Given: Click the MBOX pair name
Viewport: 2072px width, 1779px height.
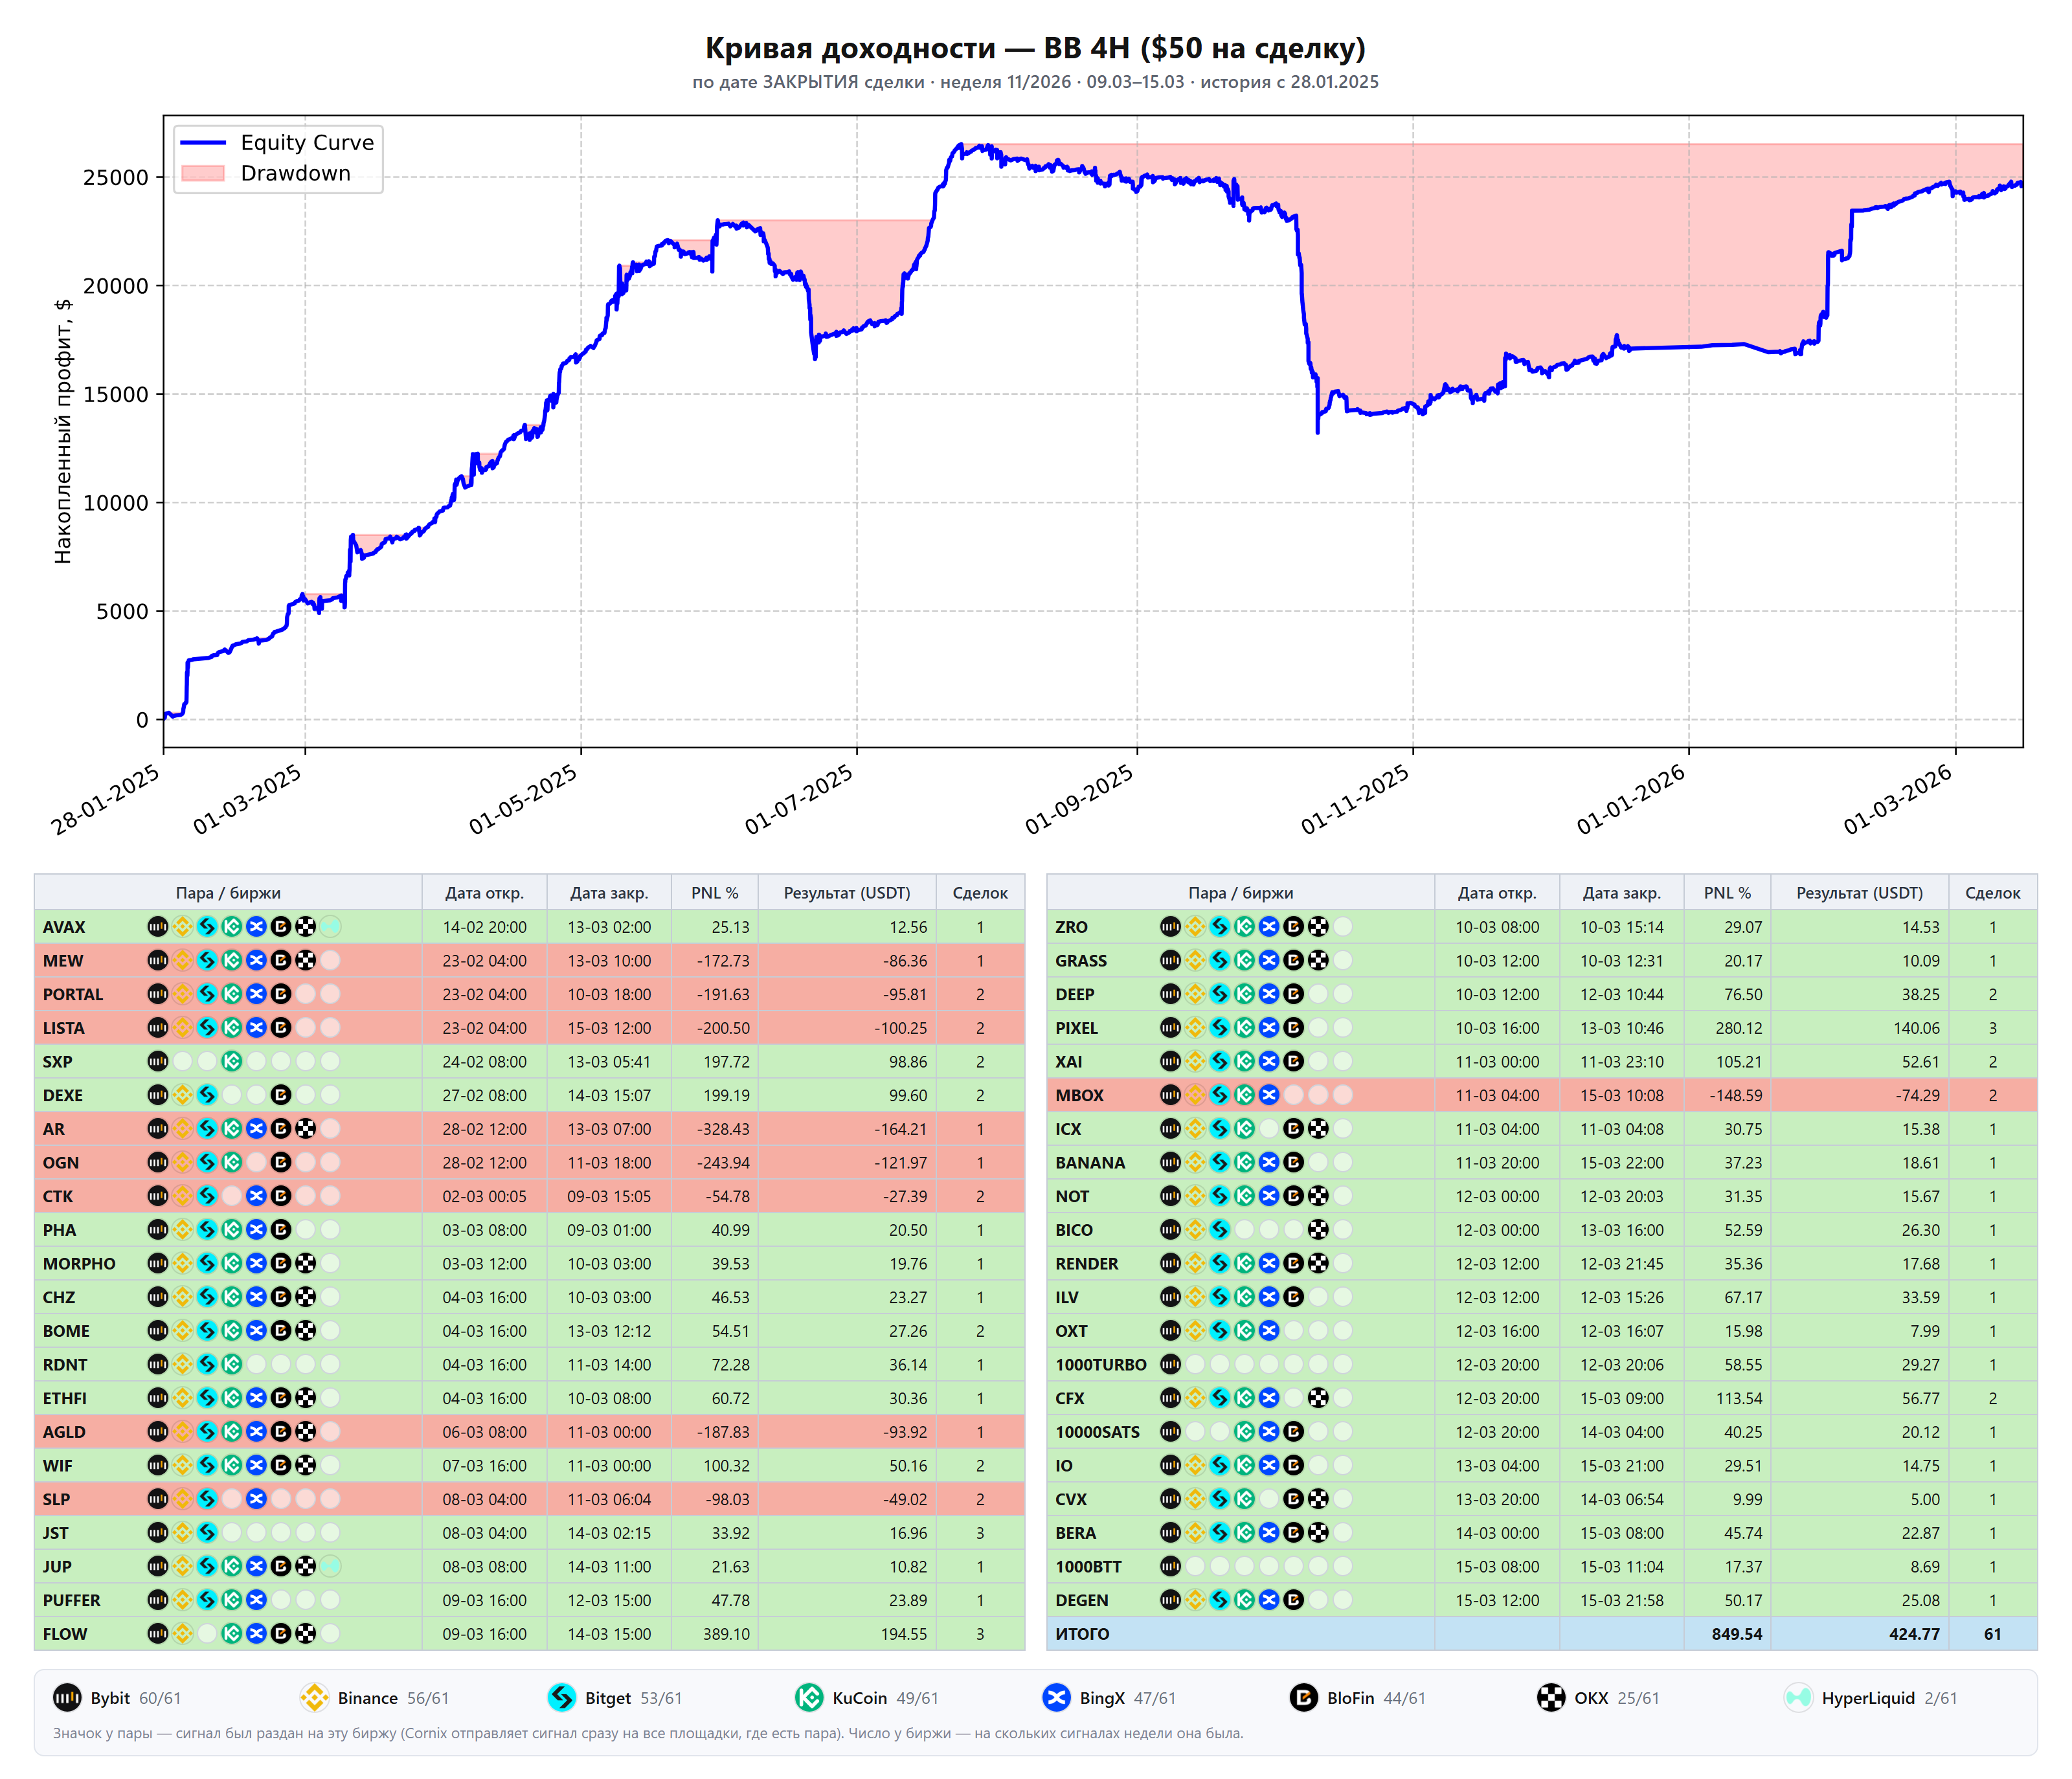Looking at the screenshot, I should click(1079, 1095).
